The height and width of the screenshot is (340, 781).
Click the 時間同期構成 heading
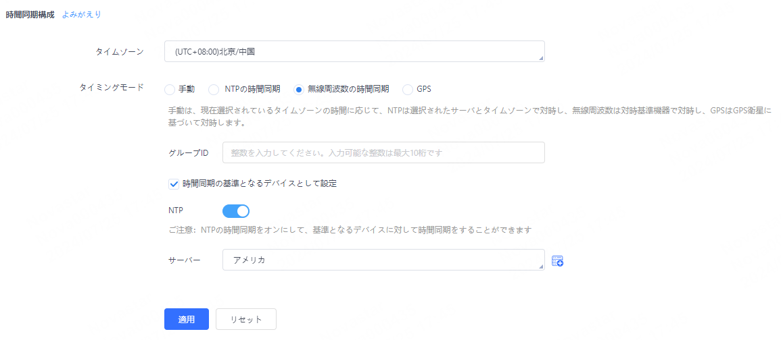tap(30, 14)
